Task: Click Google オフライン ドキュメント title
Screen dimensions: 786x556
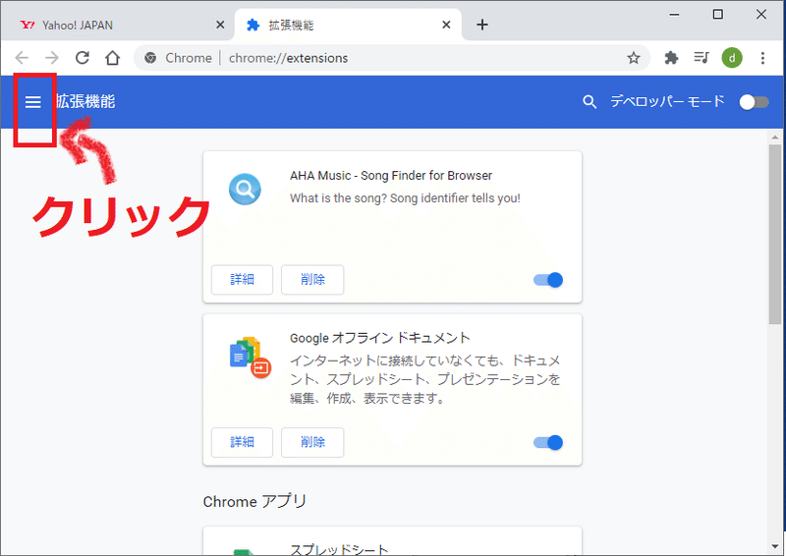Action: point(380,338)
